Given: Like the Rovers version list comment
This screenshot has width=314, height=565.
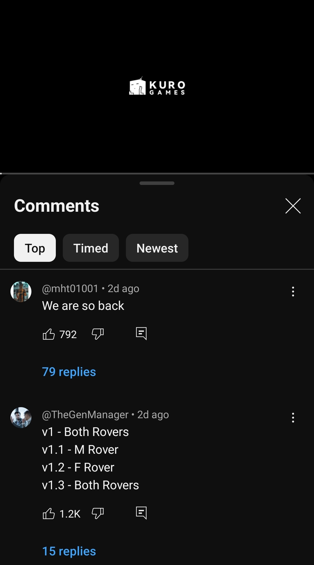Looking at the screenshot, I should coord(49,513).
